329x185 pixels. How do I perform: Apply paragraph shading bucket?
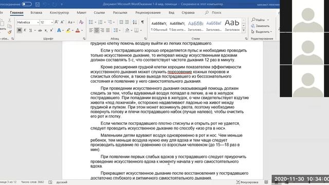127,30
